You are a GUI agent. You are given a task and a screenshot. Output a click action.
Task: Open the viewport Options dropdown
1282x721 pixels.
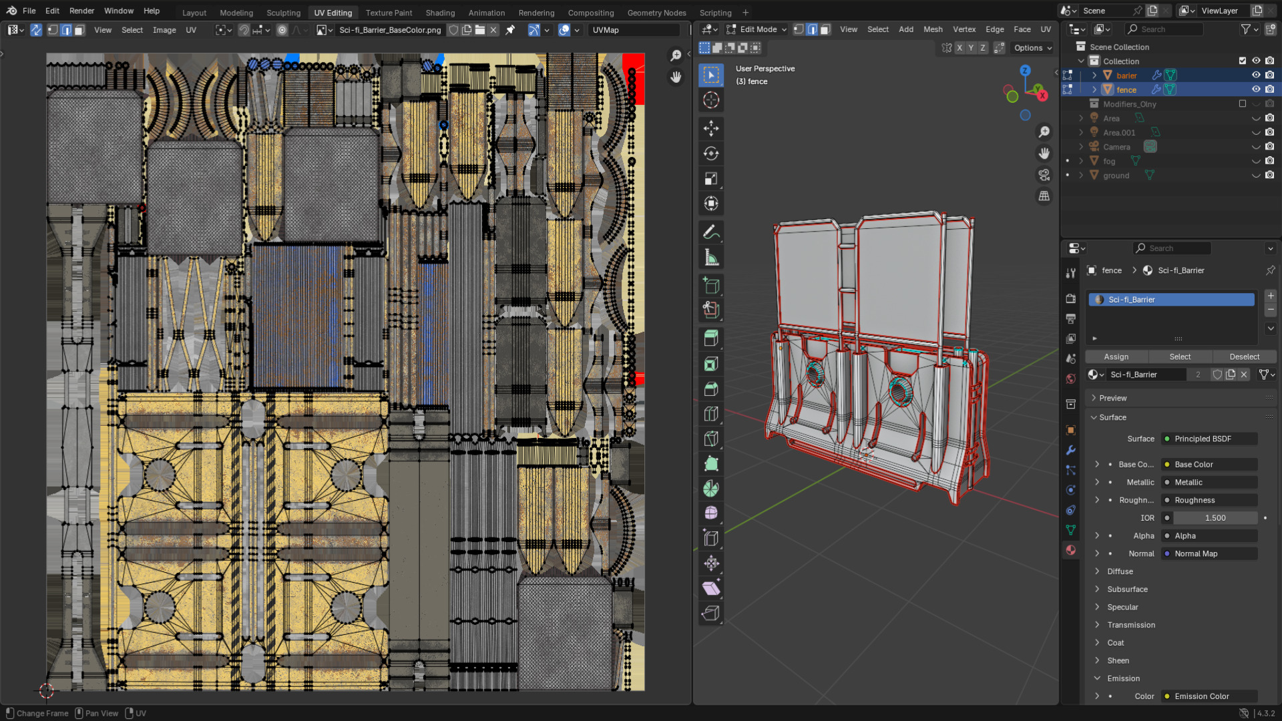coord(1033,48)
